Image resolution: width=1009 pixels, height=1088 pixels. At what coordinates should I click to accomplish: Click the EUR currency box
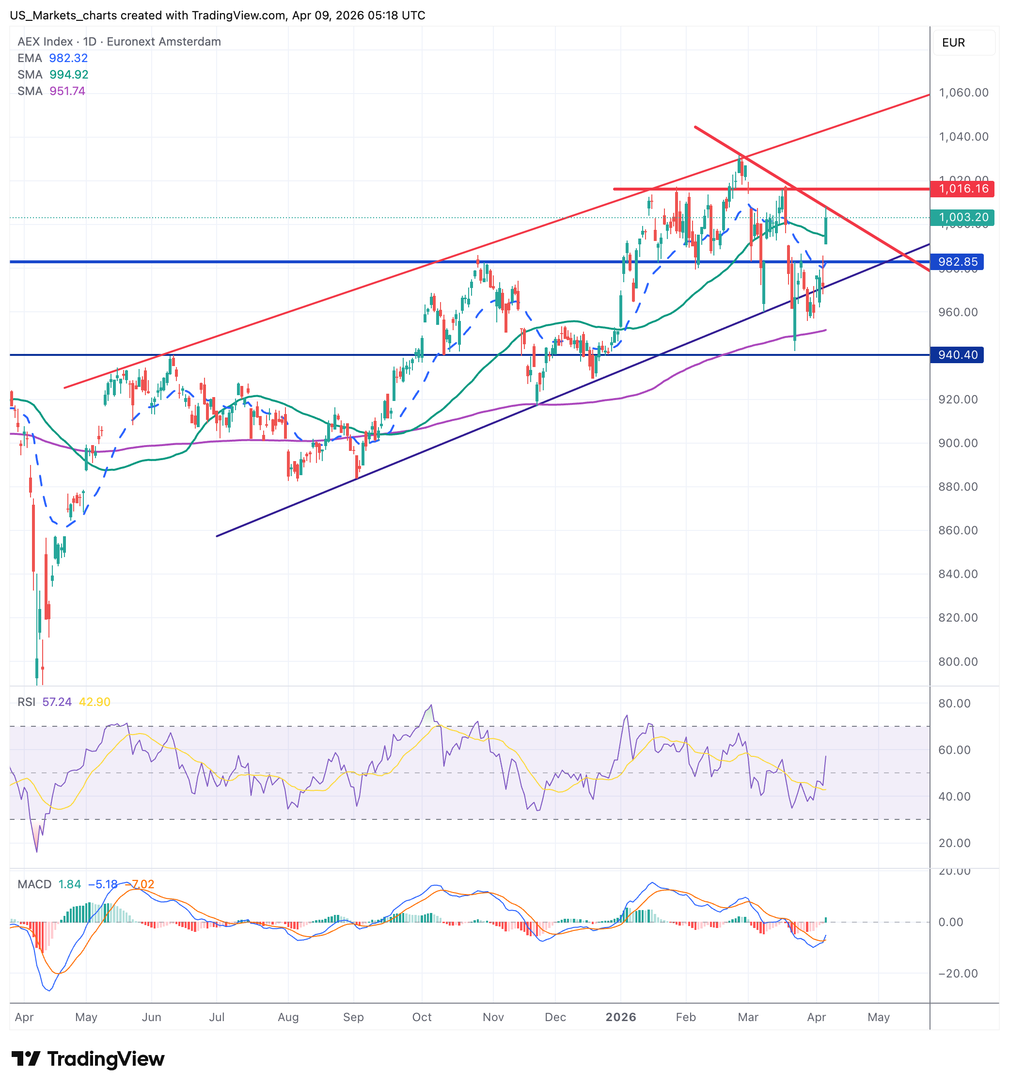tap(963, 43)
